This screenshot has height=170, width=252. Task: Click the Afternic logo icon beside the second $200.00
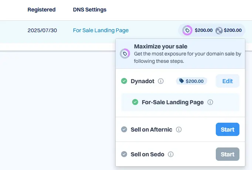(219, 30)
